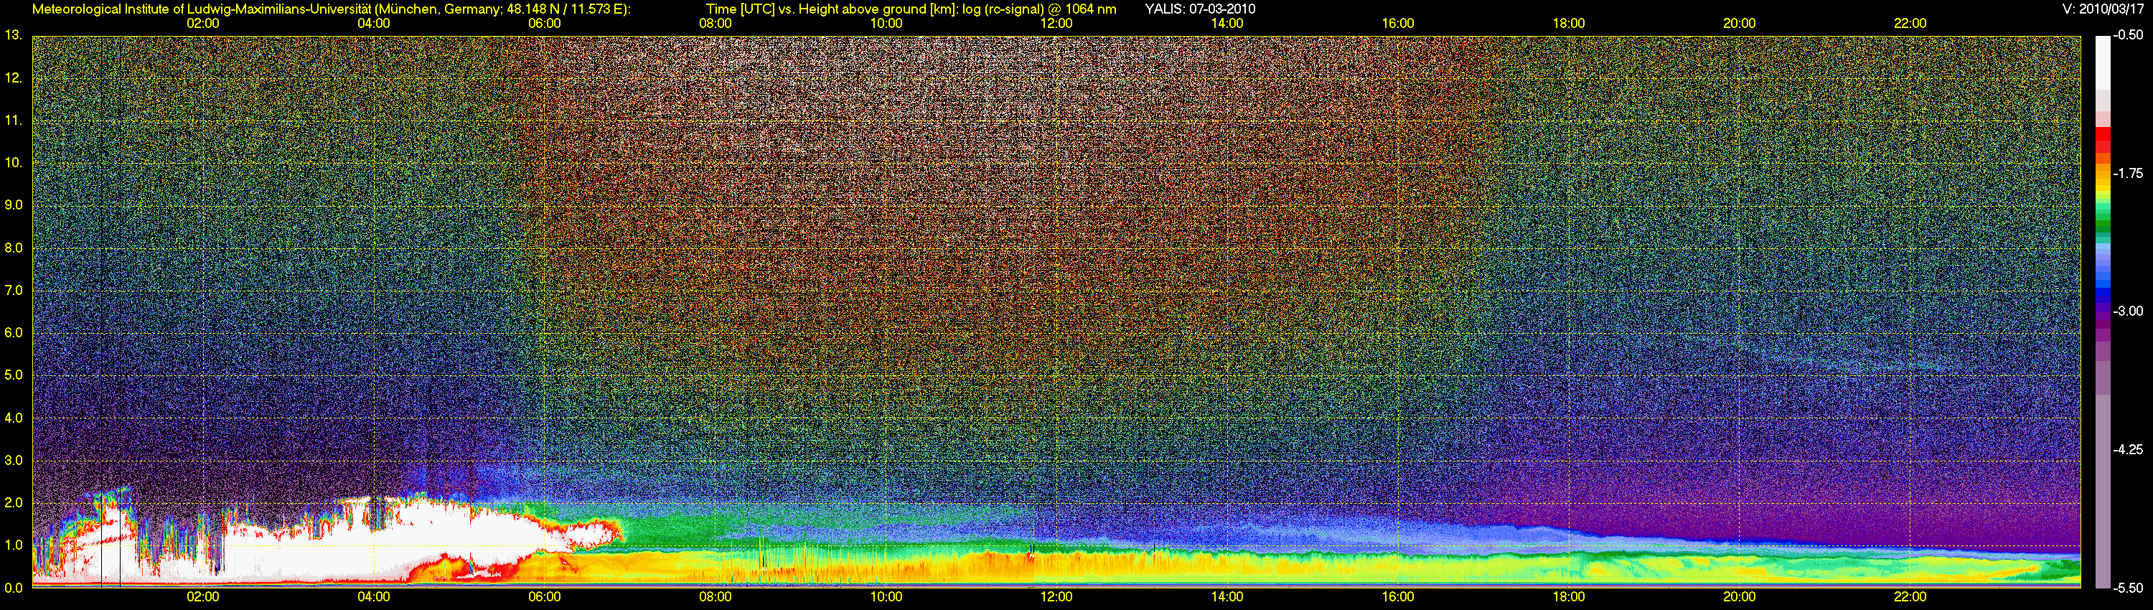
Task: Click the 5.0 km height axis label
Action: coord(12,375)
